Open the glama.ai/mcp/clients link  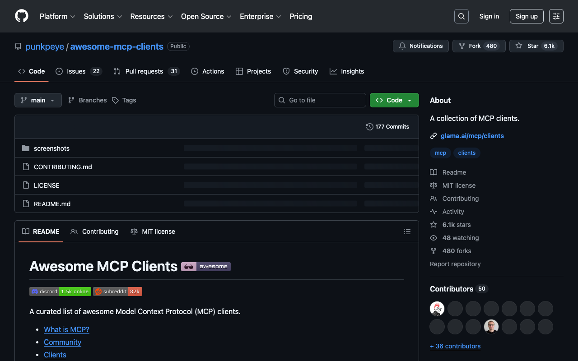tap(472, 136)
